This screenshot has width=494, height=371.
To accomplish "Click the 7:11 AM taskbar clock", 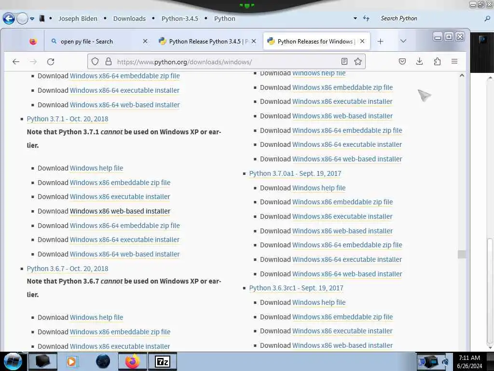I will tap(469, 361).
